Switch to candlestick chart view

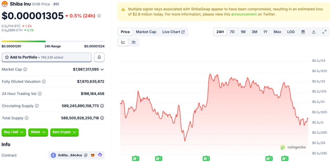(x=134, y=42)
